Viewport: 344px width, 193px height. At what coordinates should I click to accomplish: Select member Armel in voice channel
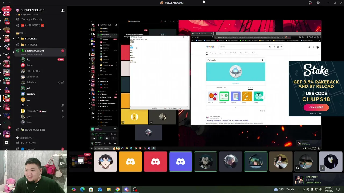30,65
